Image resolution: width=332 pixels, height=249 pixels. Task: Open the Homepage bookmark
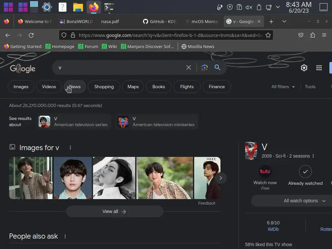pos(60,46)
